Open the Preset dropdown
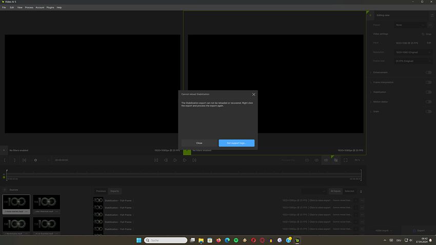 (x=410, y=25)
